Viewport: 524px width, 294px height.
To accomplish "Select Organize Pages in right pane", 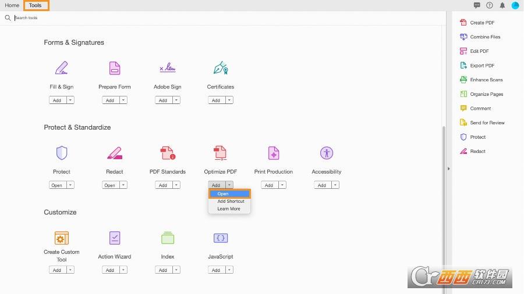I will [482, 94].
